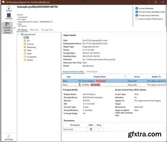Image resolution: width=167 pixels, height=142 pixels.
Task: Switch to Table View tab
Action: pyautogui.click(x=34, y=30)
